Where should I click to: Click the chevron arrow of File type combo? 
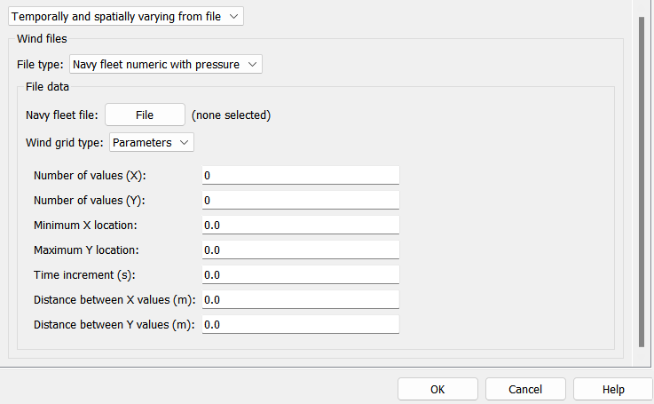click(252, 64)
